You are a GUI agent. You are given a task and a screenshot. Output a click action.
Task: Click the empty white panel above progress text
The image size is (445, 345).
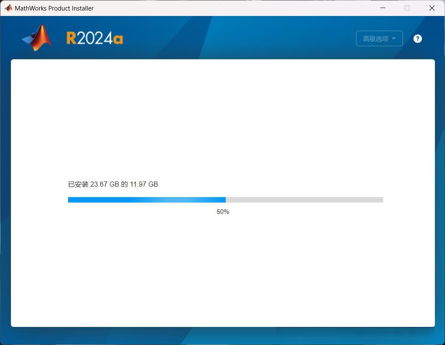223,119
